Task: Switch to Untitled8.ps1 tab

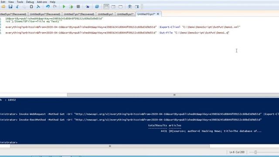Action: pos(105,14)
